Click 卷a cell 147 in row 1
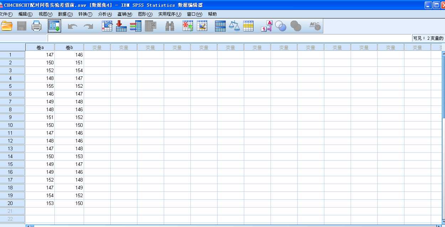Viewport: 445px width, 227px height. pyautogui.click(x=40, y=55)
